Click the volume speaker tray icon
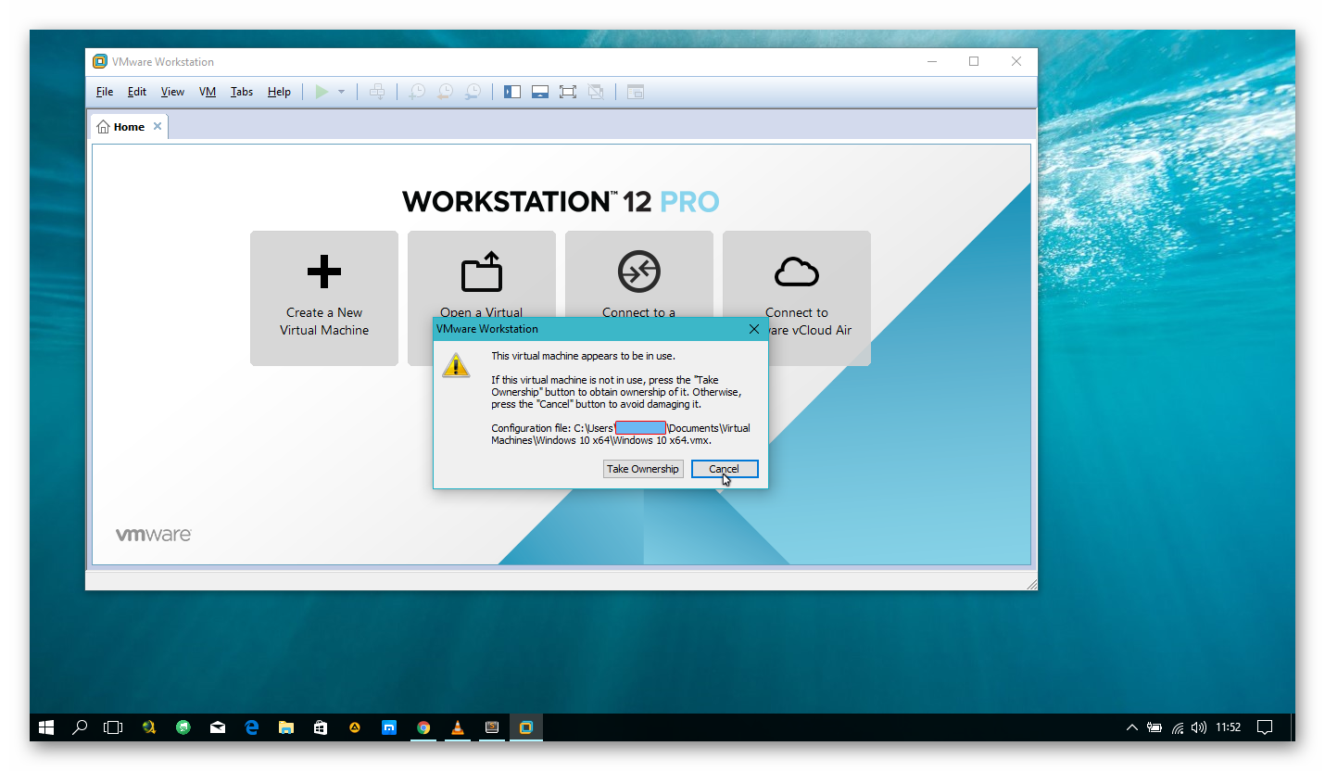Image resolution: width=1325 pixels, height=771 pixels. (1199, 727)
